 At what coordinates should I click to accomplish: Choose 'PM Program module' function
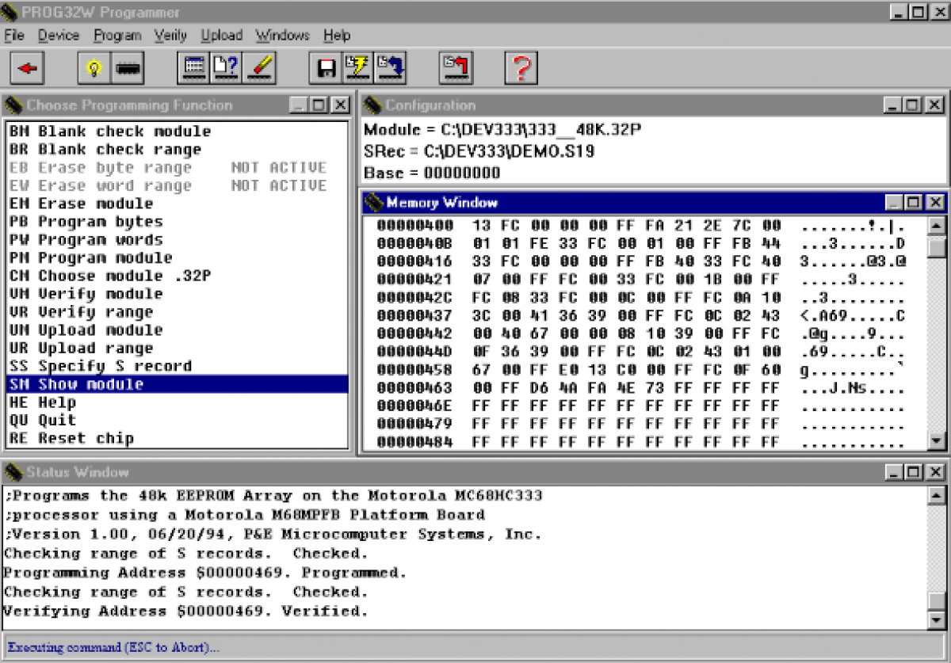point(90,258)
